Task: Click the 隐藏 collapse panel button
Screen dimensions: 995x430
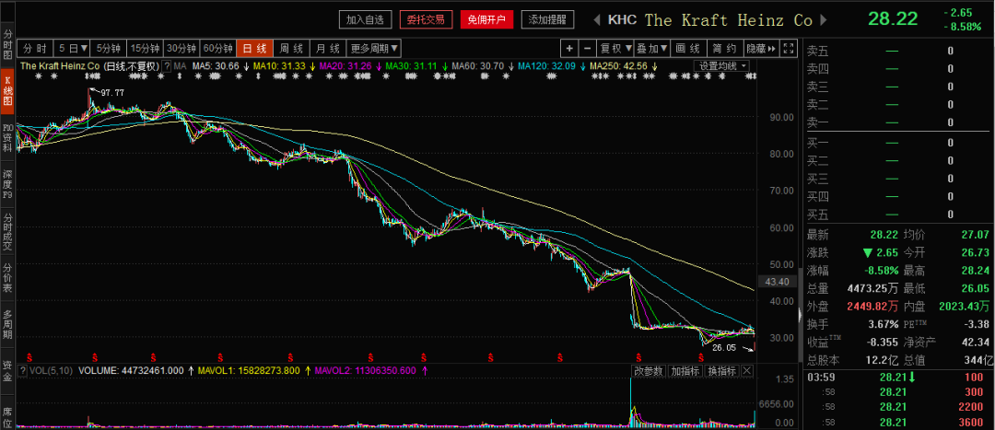Action: point(760,48)
